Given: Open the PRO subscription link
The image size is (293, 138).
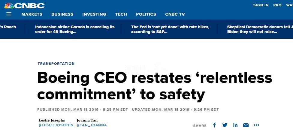Looking at the screenshot, I should tap(277, 5).
